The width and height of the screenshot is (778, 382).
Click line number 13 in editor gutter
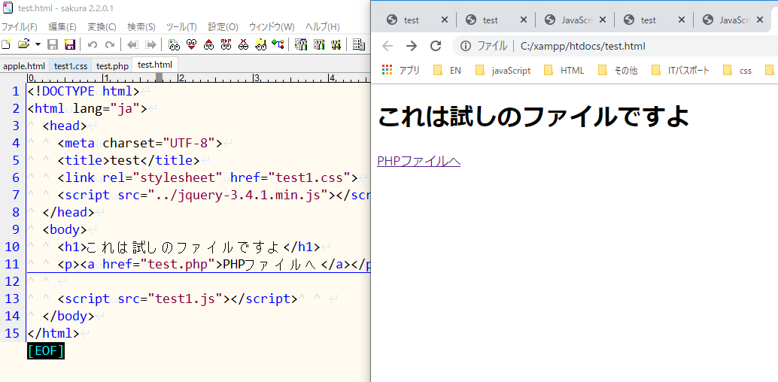[x=12, y=299]
